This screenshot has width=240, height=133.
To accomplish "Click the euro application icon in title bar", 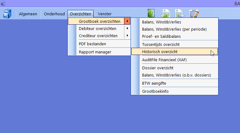I will (x=3, y=3).
